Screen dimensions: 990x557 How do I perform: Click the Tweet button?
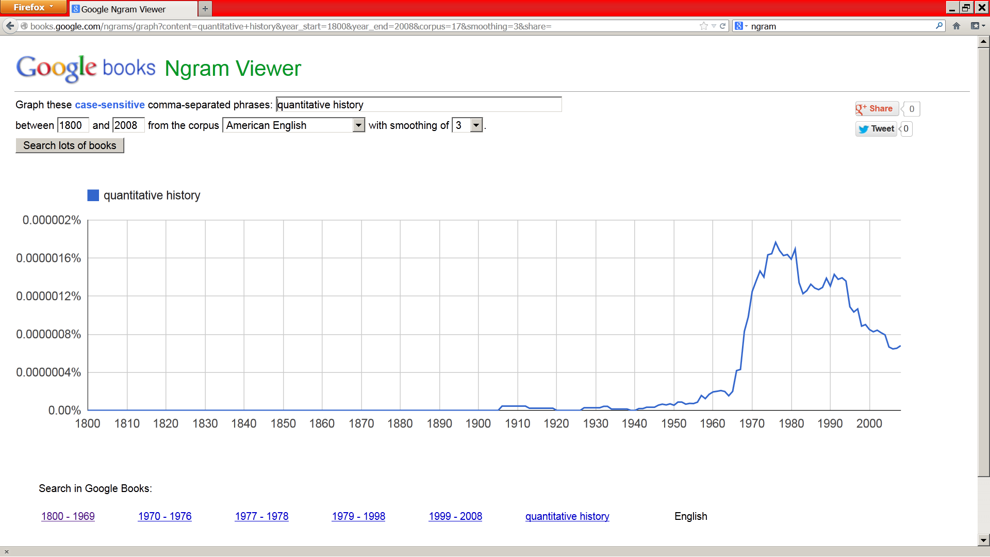876,129
